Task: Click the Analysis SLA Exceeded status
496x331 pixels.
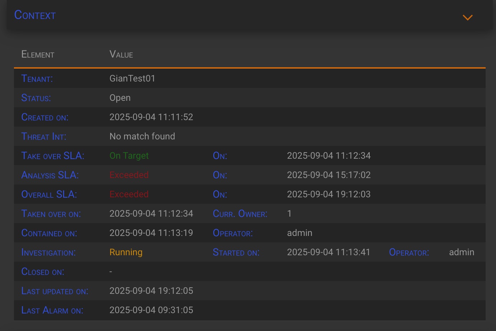Action: click(x=129, y=175)
